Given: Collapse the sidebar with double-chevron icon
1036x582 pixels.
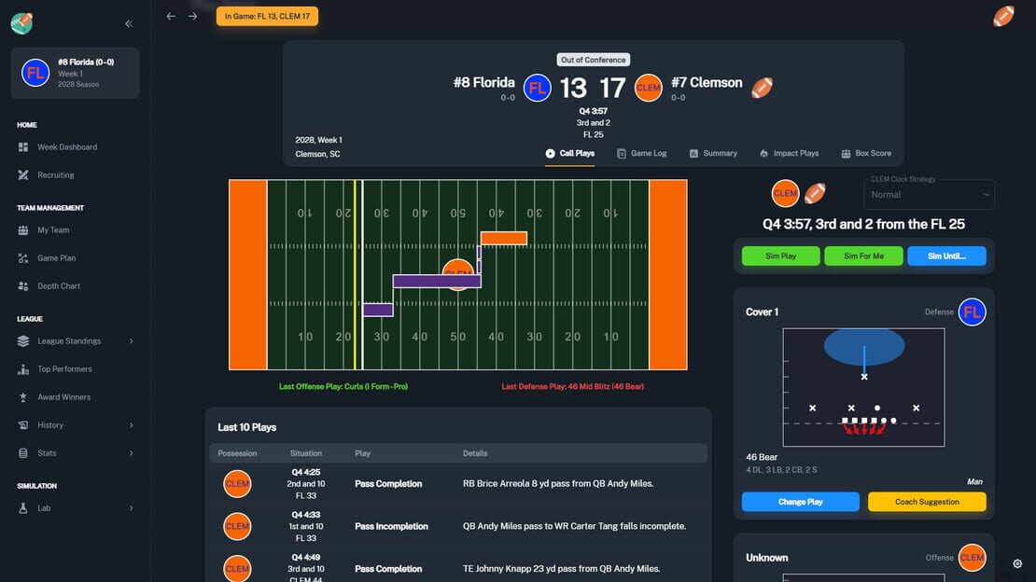Looking at the screenshot, I should (129, 23).
